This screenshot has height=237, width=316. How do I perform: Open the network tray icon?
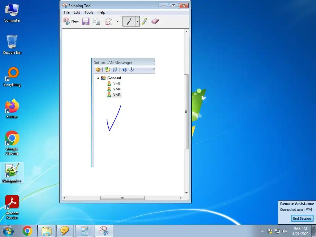[277, 231]
